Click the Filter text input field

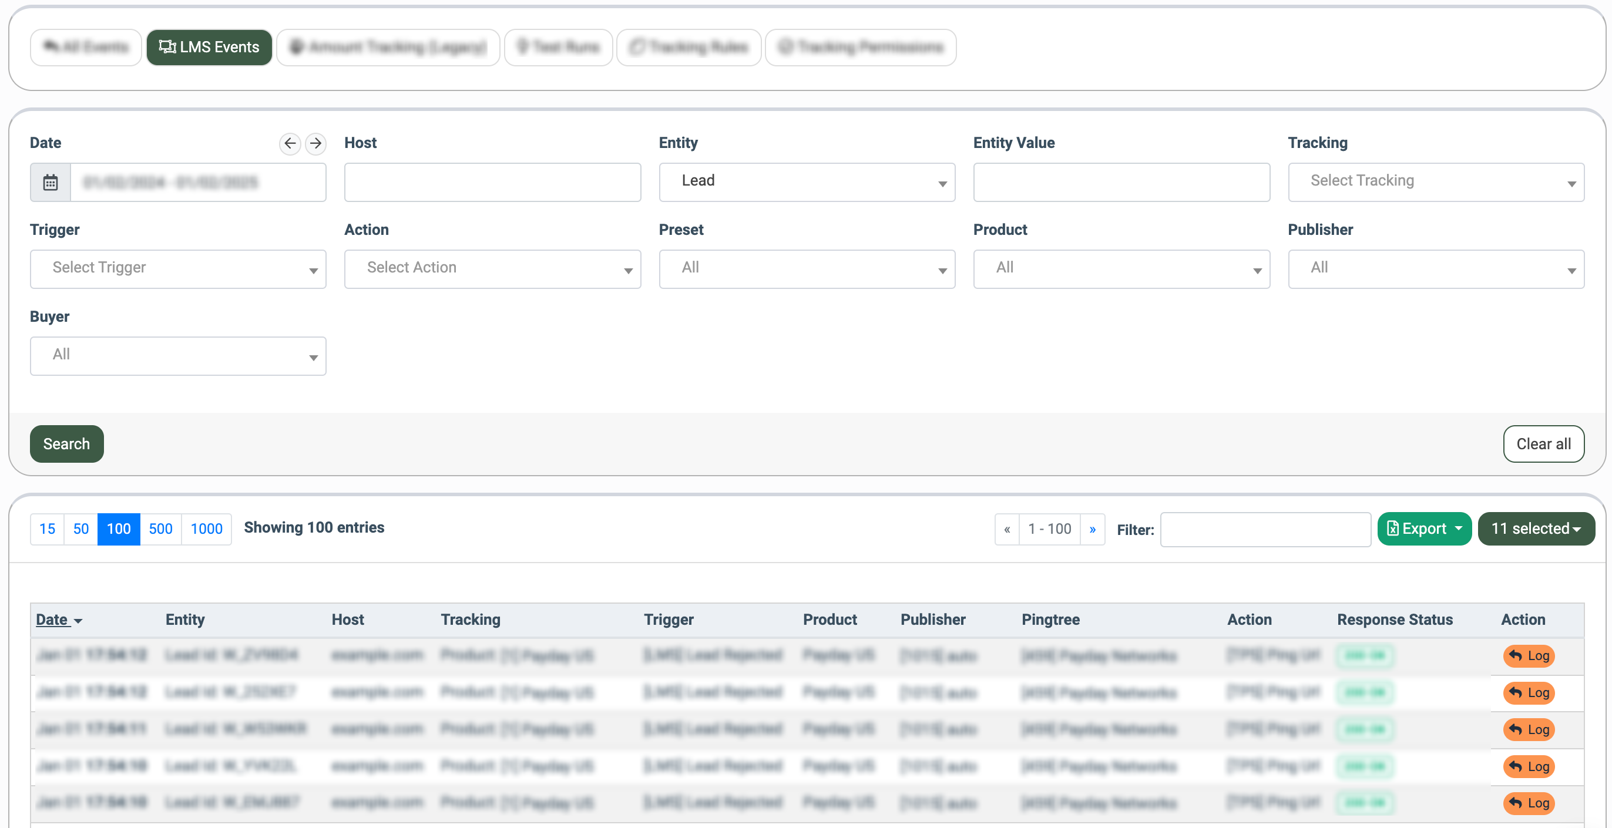point(1265,530)
